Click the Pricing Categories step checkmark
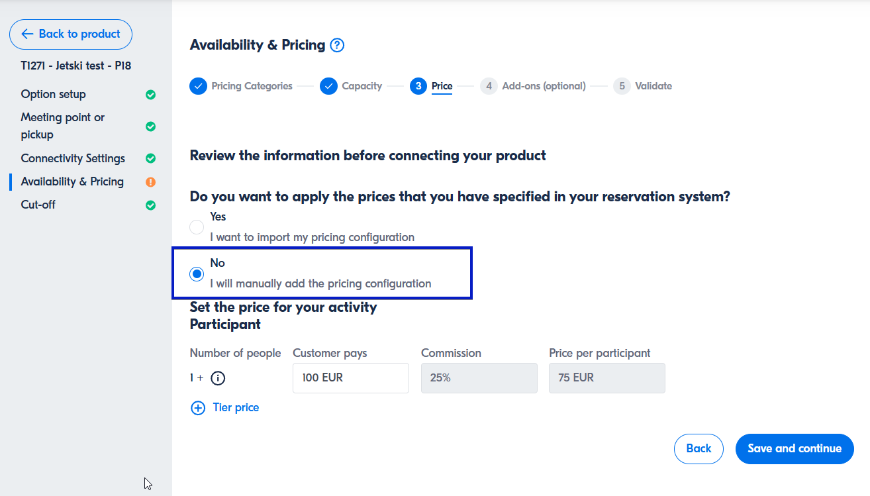This screenshot has height=496, width=870. 199,86
